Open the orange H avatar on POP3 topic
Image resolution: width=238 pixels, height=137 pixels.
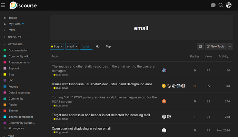[164, 101]
